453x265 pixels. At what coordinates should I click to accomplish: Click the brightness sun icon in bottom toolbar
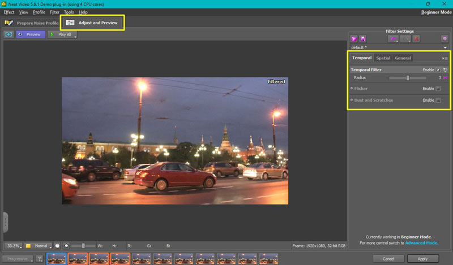(x=67, y=246)
